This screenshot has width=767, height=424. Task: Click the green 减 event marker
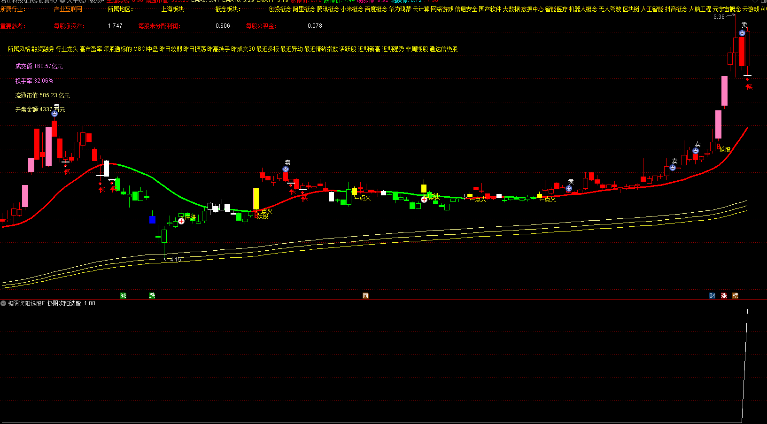(x=123, y=295)
